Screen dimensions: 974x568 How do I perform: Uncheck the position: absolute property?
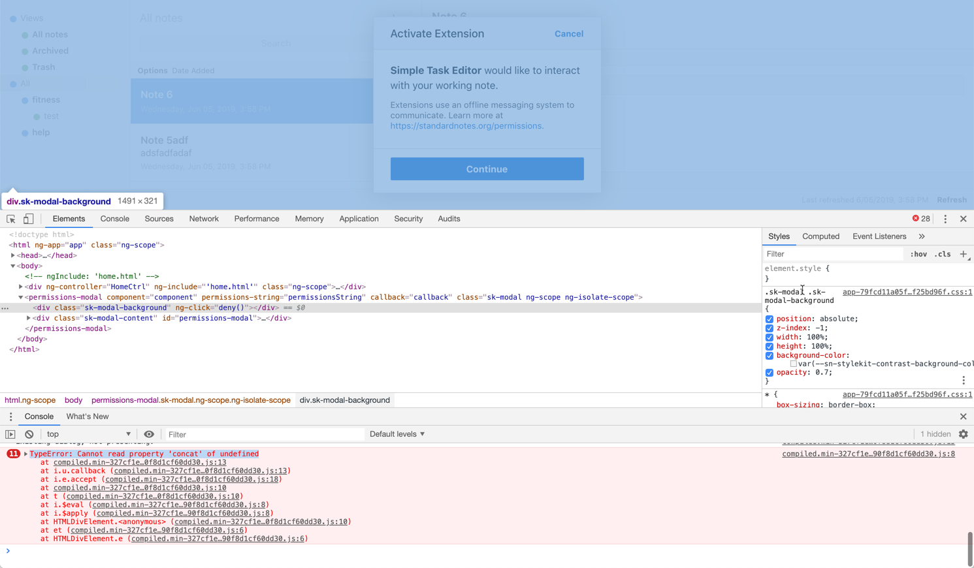coord(770,319)
